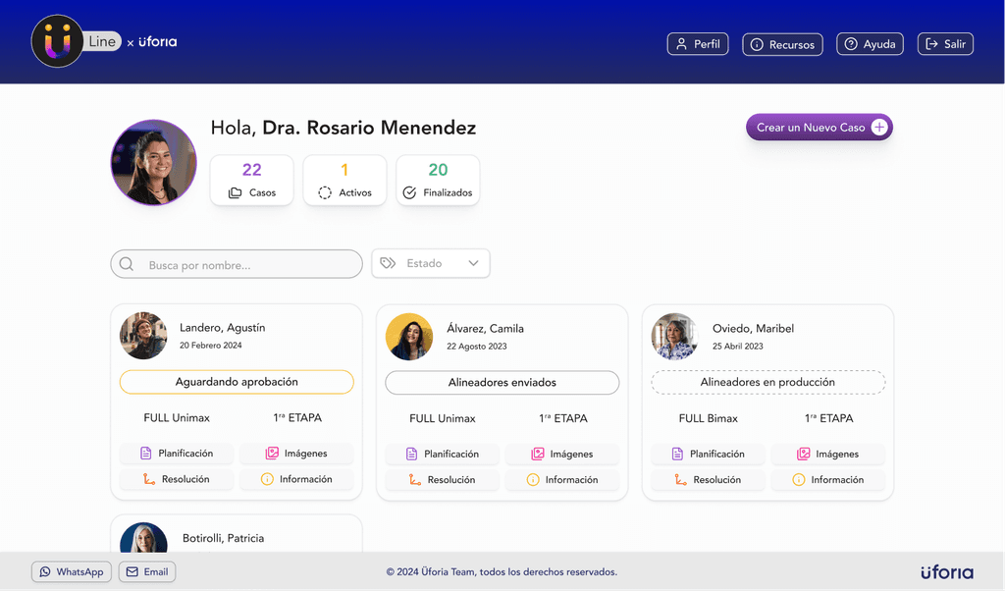Screen dimensions: 1005x591
Task: Click the footer copyright text
Action: click(502, 571)
